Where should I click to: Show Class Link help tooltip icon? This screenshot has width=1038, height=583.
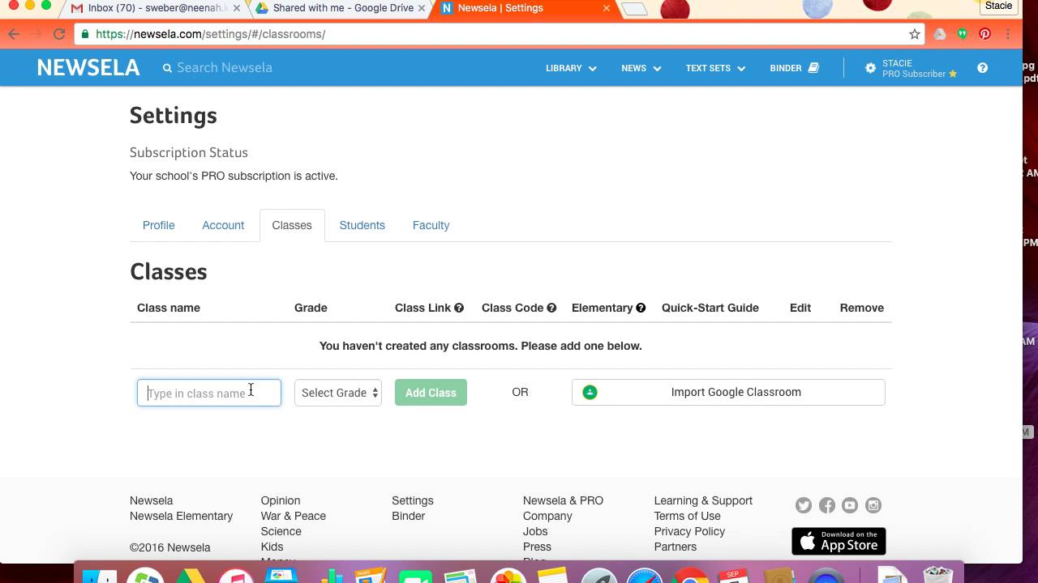click(x=459, y=308)
